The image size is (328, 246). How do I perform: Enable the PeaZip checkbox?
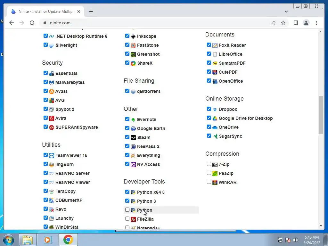click(x=209, y=173)
